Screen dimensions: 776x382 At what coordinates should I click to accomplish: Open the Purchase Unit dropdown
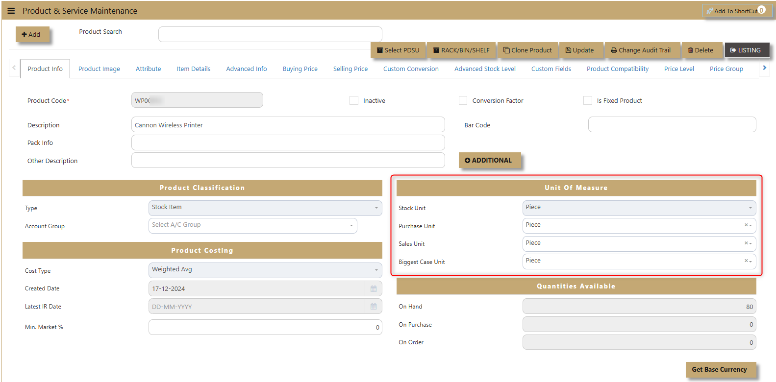639,225
